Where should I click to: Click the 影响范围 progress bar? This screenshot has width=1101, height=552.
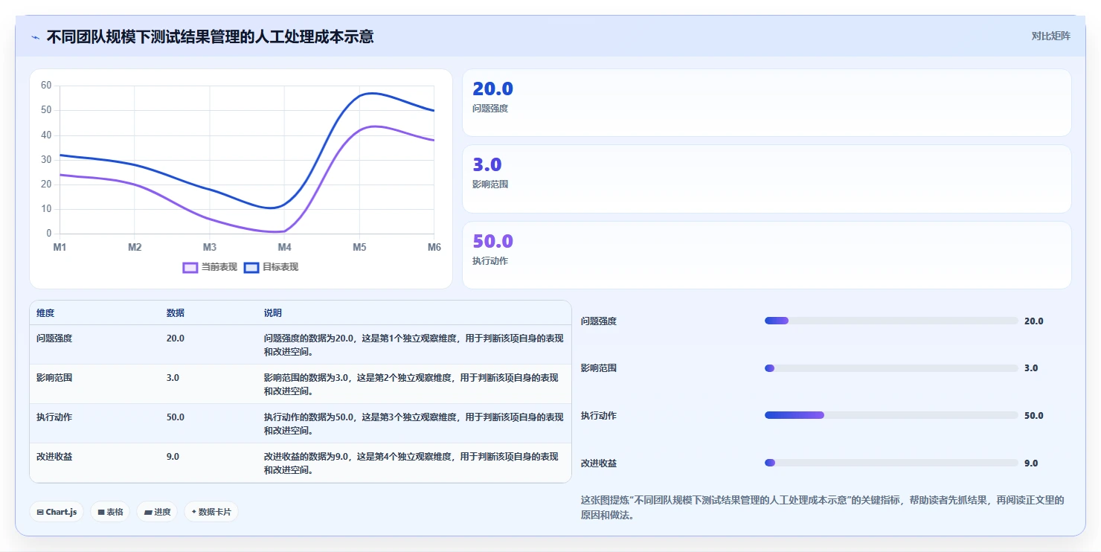891,368
